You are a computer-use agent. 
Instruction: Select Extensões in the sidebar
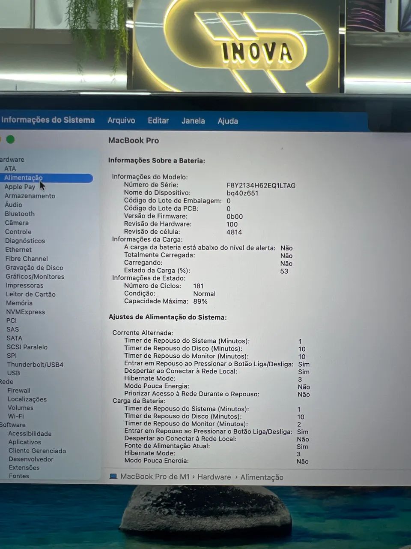[x=24, y=468]
